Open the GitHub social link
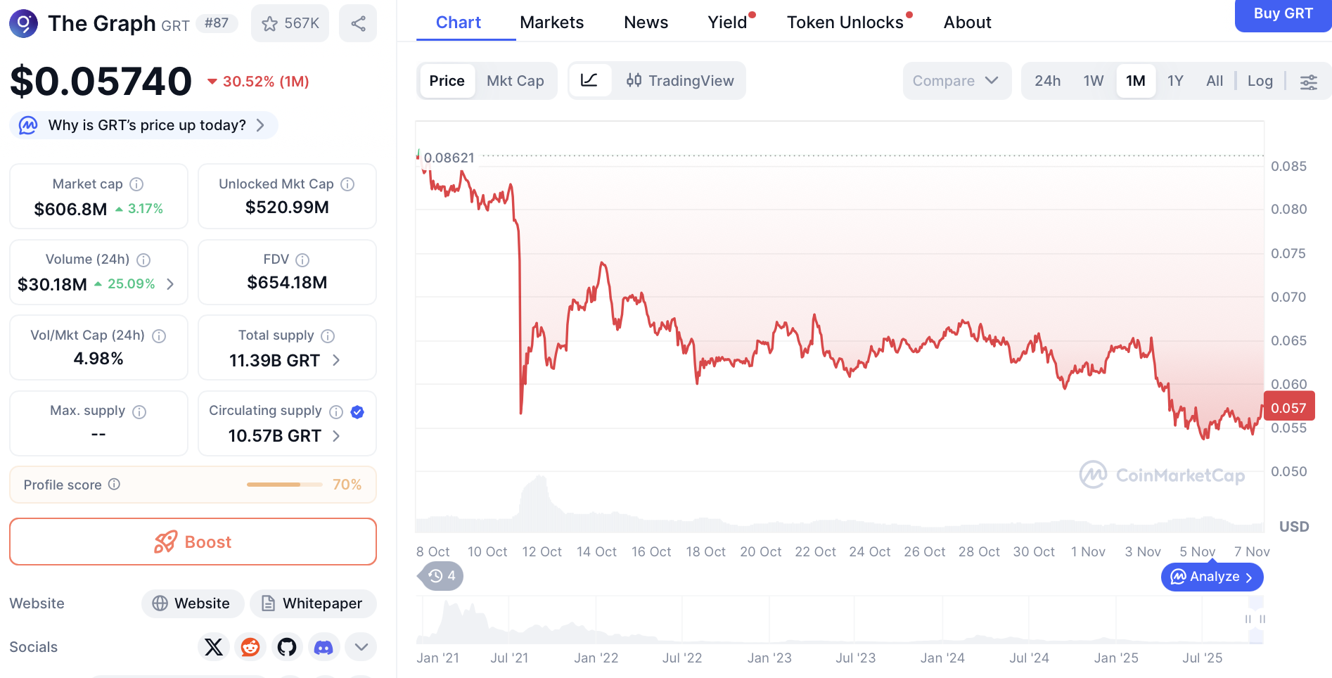This screenshot has width=1332, height=678. click(x=287, y=647)
